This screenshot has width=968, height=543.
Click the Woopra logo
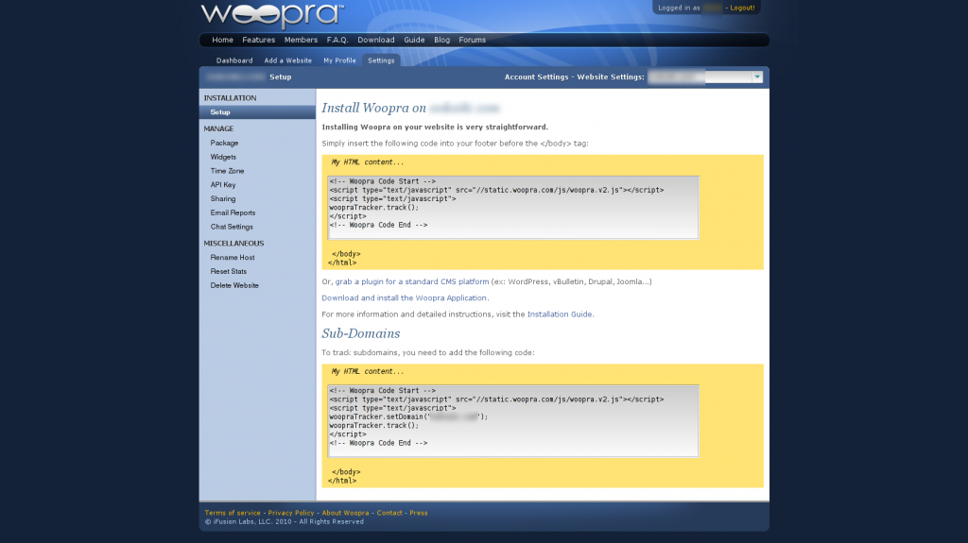coord(271,15)
